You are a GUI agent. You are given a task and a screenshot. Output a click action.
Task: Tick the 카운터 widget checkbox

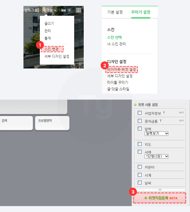[140, 167]
